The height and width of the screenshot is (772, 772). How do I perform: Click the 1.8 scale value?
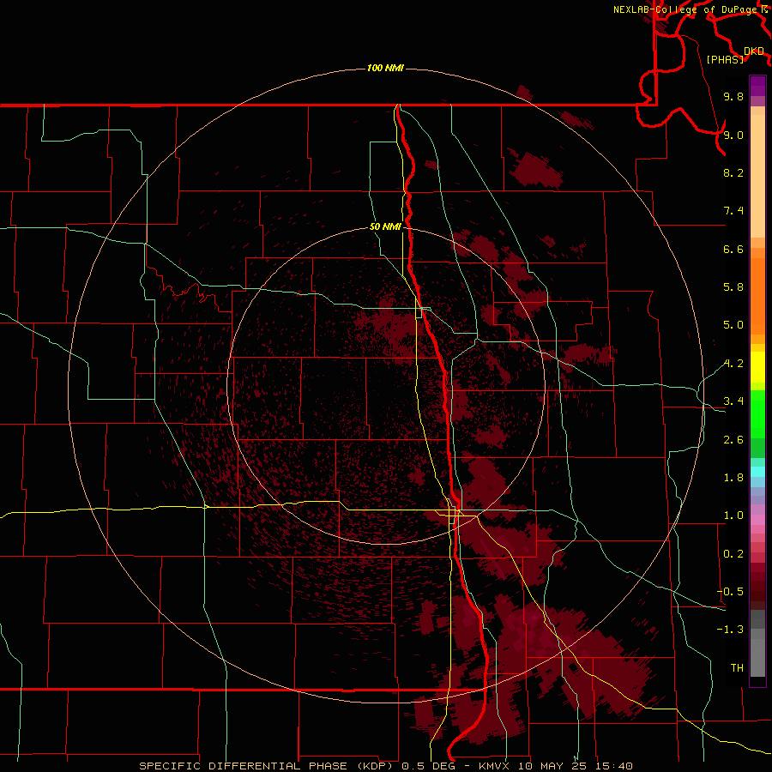coord(733,478)
